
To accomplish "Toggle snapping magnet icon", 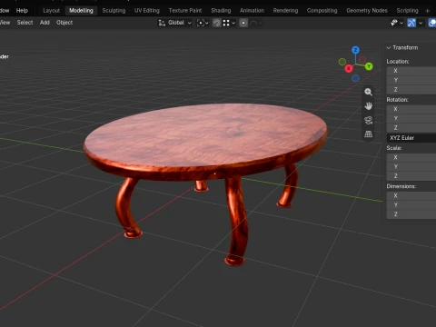I will [217, 23].
